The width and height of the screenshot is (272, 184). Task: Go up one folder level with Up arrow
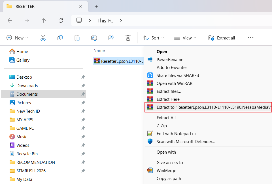click(44, 20)
